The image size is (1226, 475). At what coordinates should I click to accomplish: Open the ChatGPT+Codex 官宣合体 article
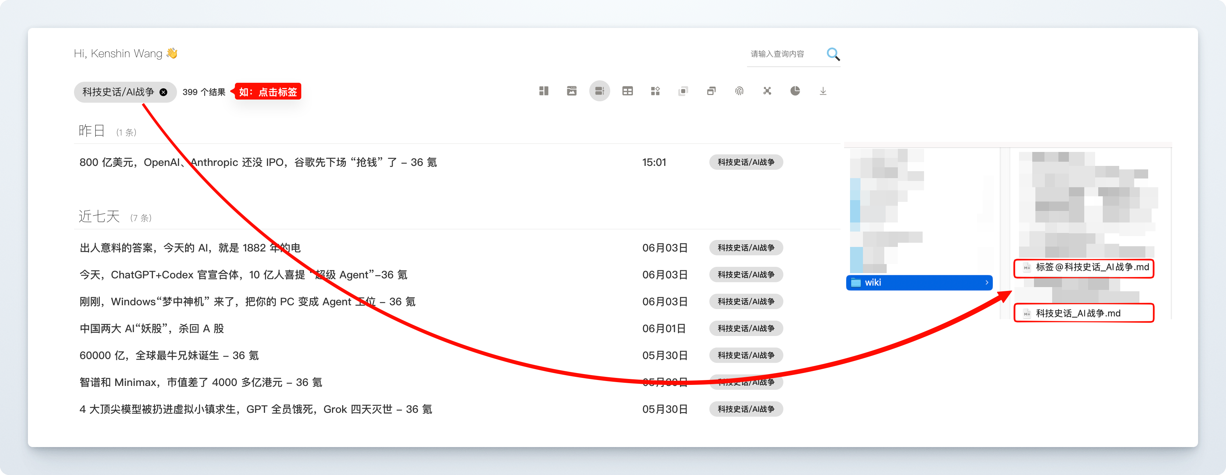[x=243, y=275]
